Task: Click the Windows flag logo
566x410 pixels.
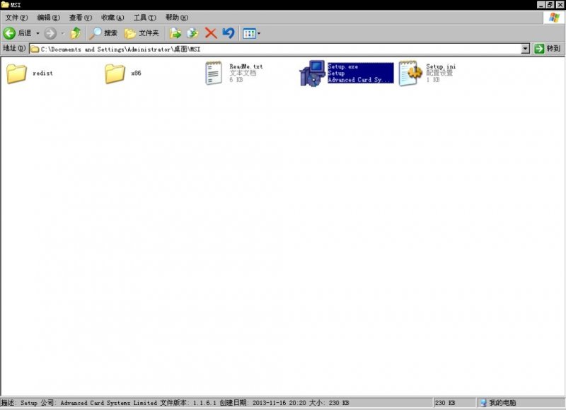Action: (554, 17)
